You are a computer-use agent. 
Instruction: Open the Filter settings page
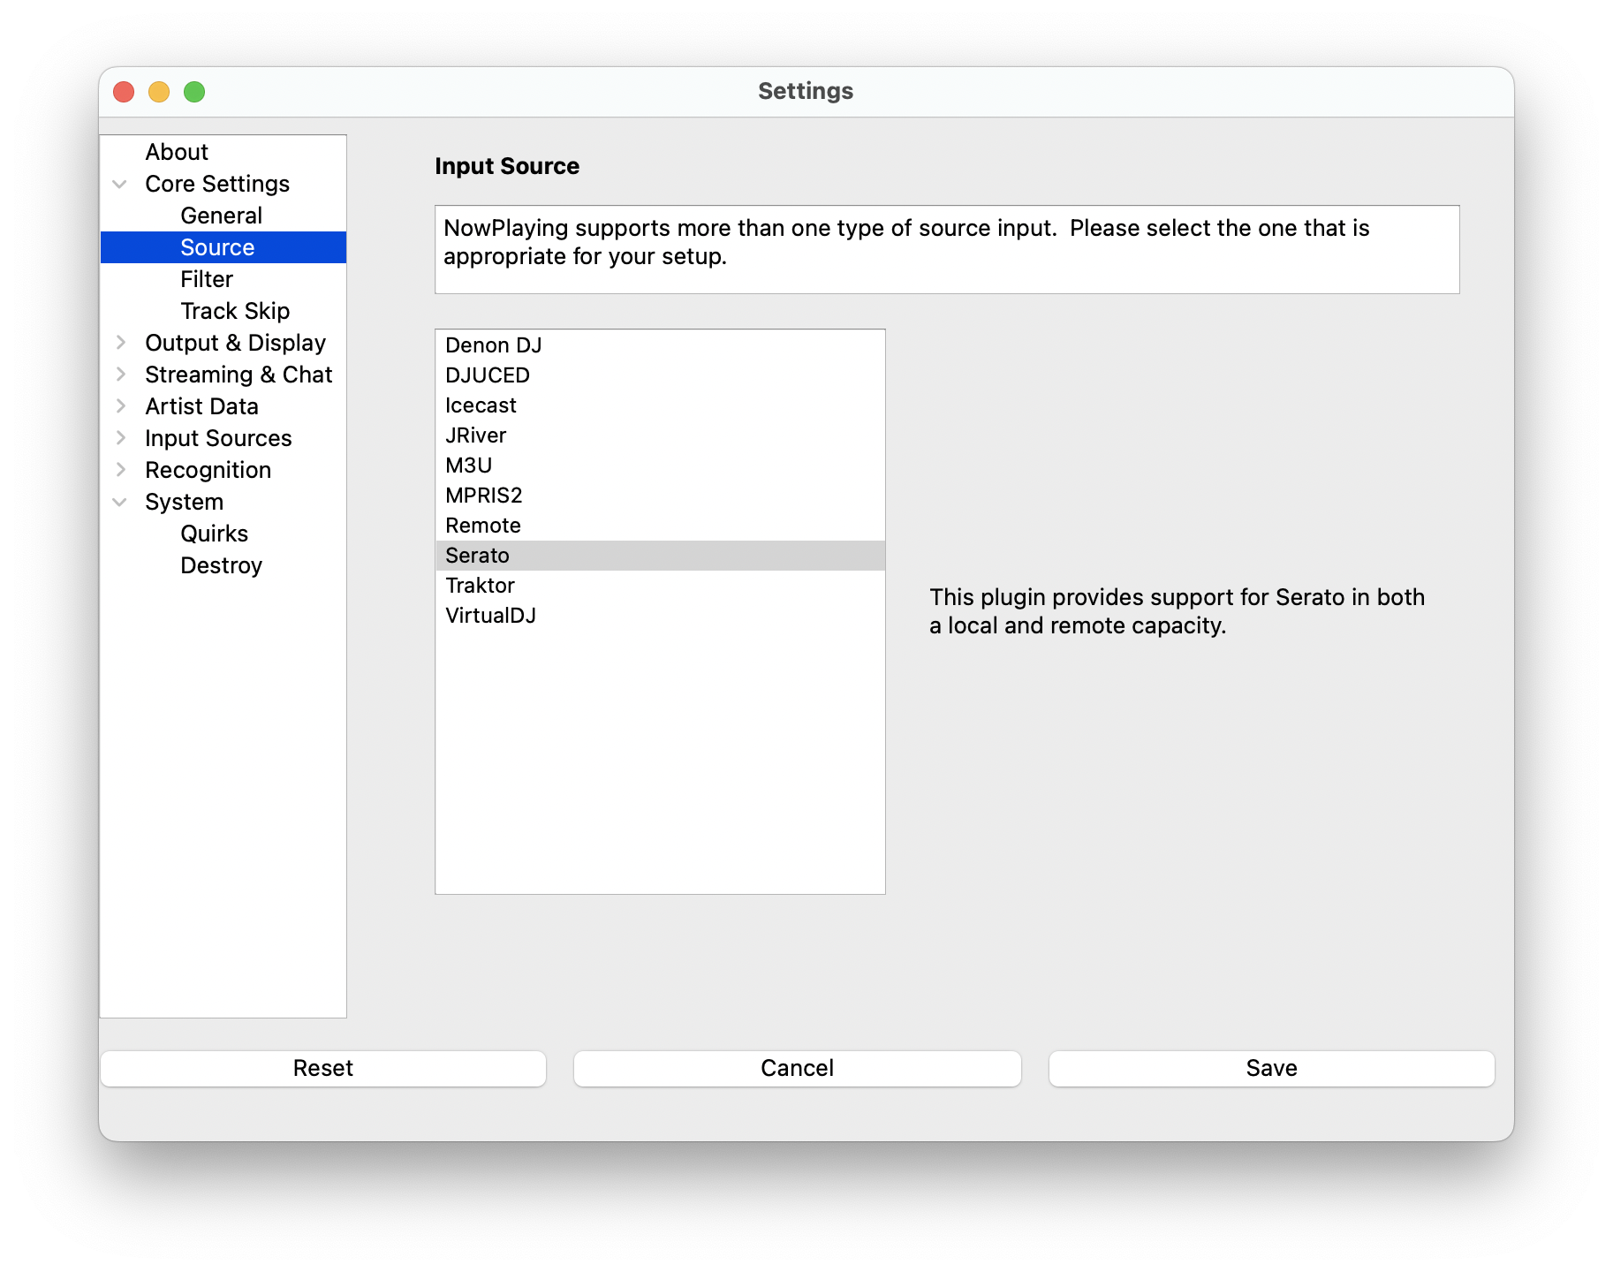(207, 279)
